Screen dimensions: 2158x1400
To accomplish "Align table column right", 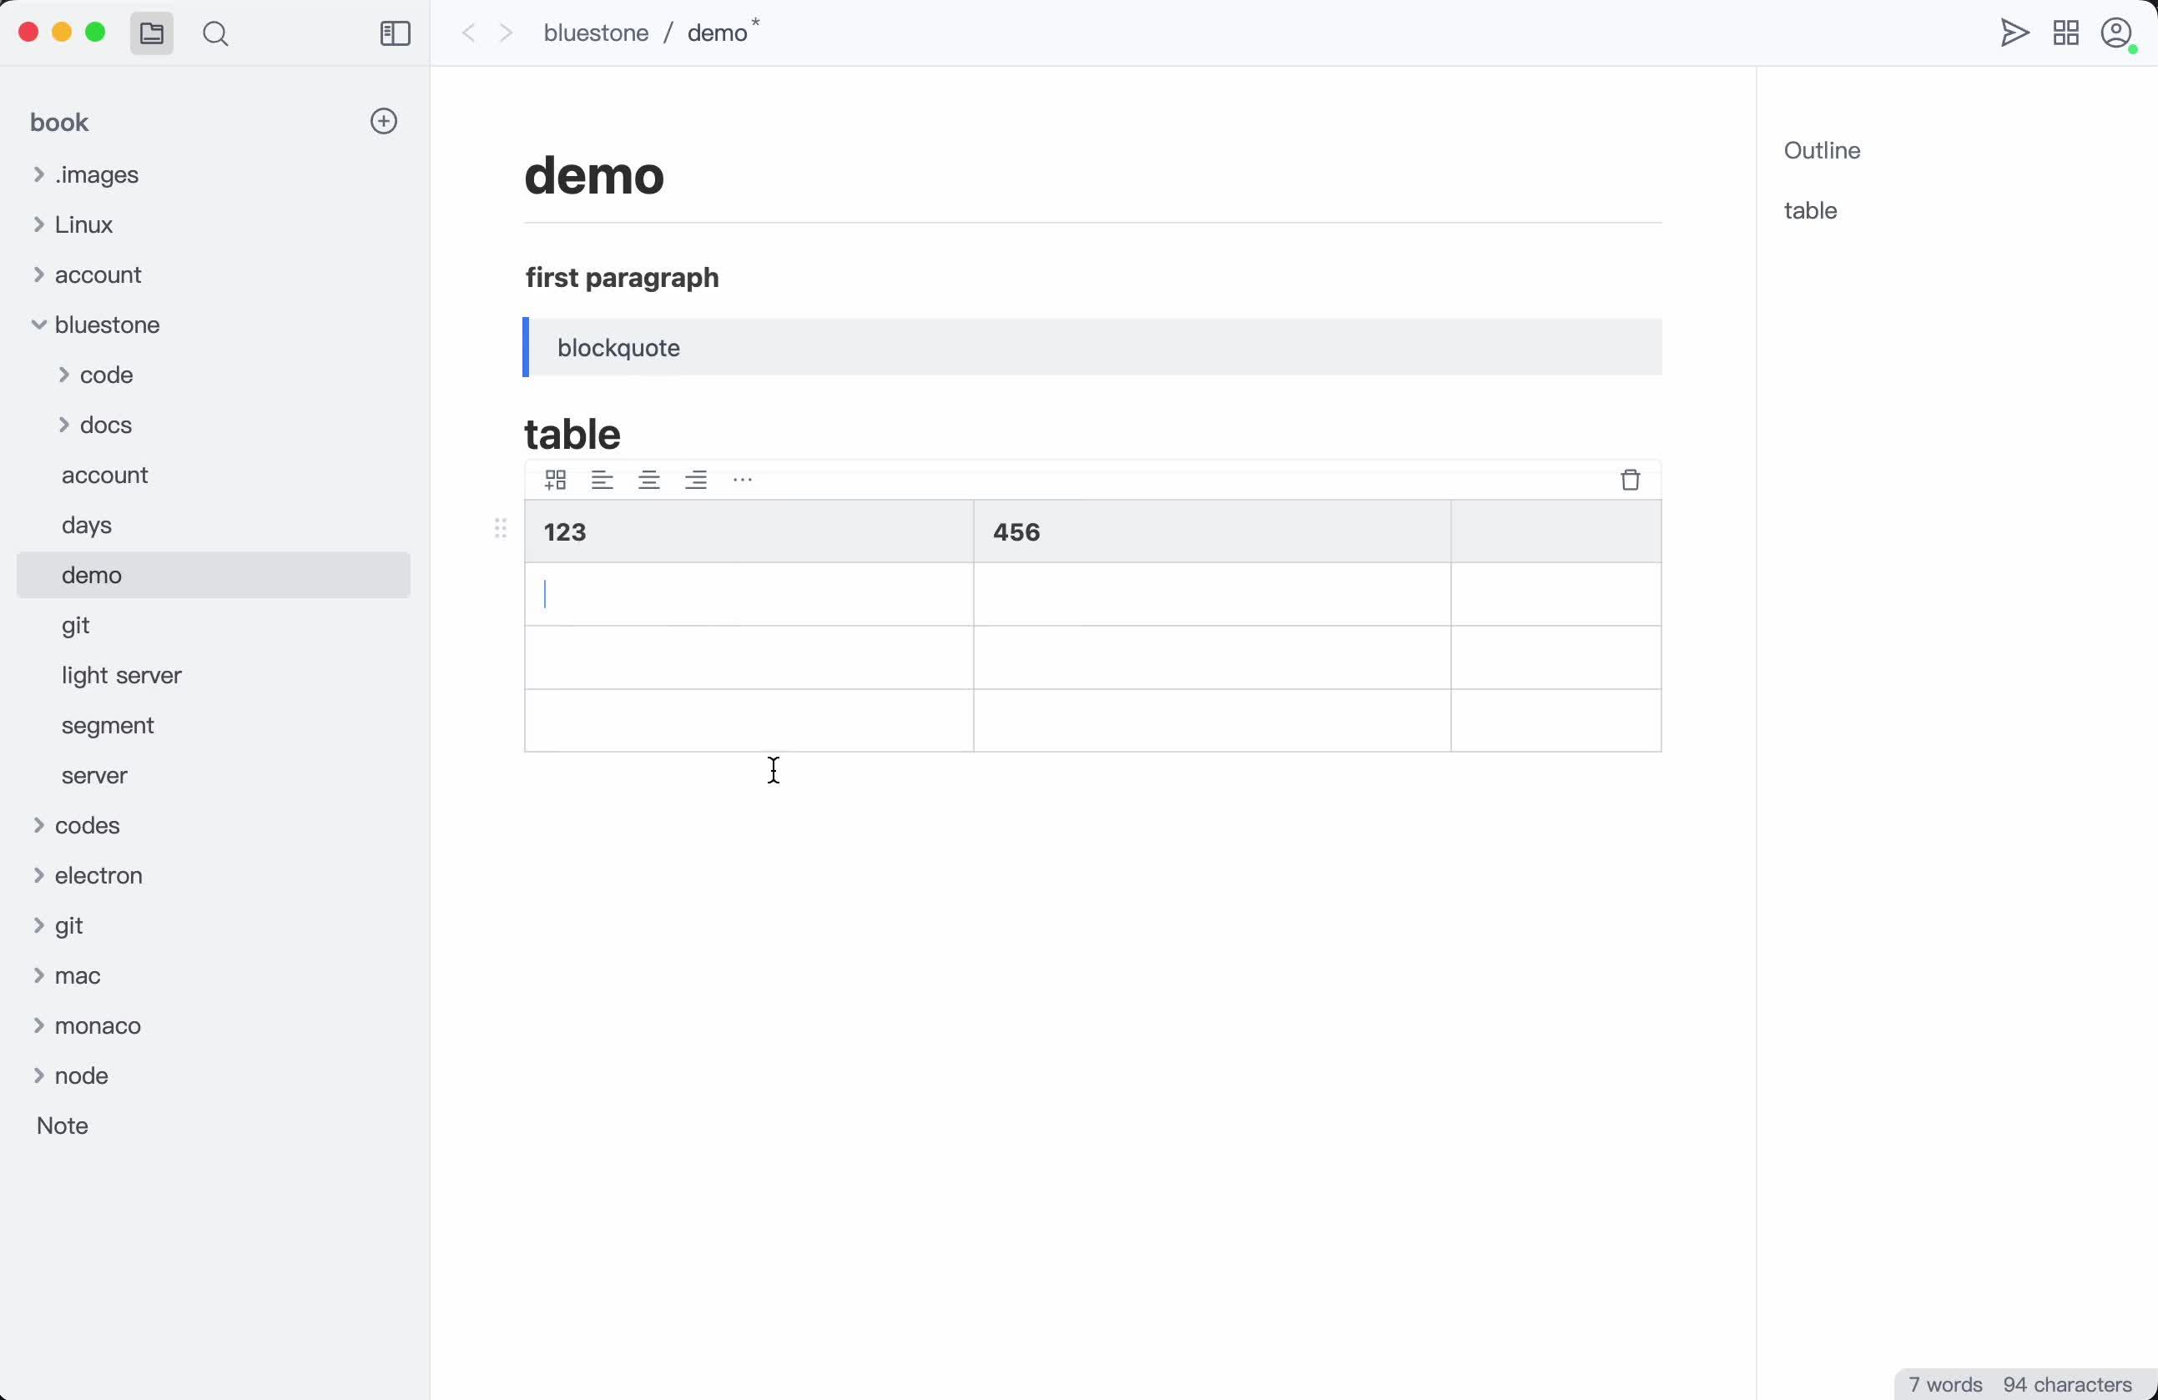I will [695, 480].
